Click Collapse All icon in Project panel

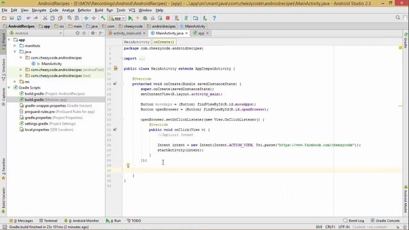tap(84, 33)
